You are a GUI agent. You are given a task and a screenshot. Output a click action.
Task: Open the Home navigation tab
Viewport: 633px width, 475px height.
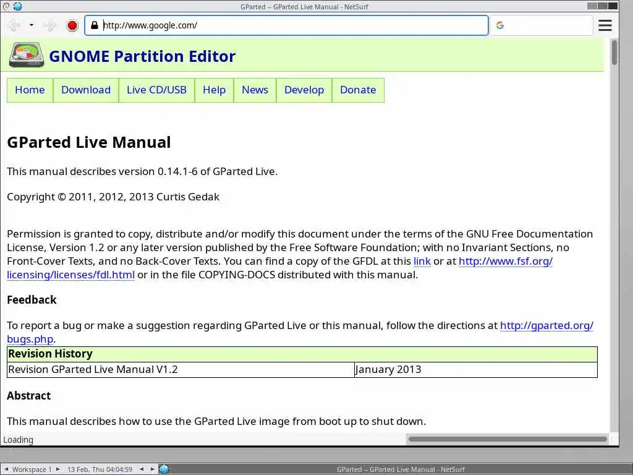click(x=30, y=90)
